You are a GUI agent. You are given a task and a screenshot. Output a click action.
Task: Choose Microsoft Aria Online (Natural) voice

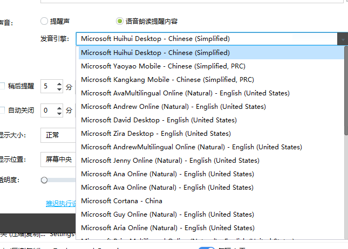pyautogui.click(x=211, y=228)
